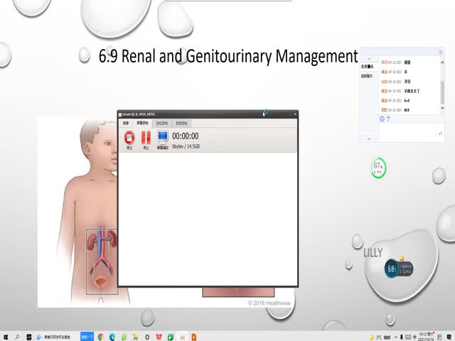
Task: Open the orange player icon on taskbar
Action: click(194, 337)
